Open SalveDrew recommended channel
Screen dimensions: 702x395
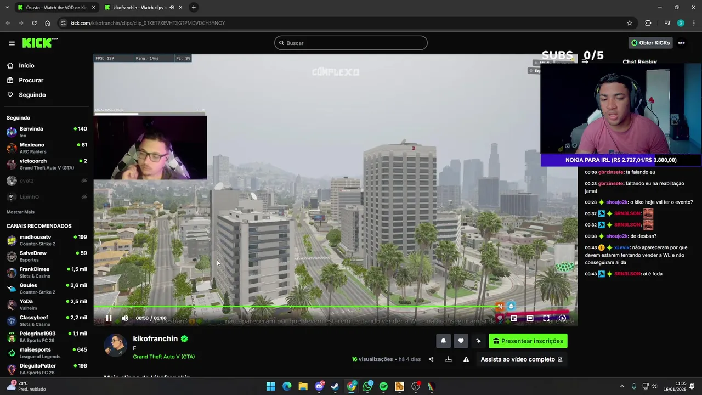(47, 256)
